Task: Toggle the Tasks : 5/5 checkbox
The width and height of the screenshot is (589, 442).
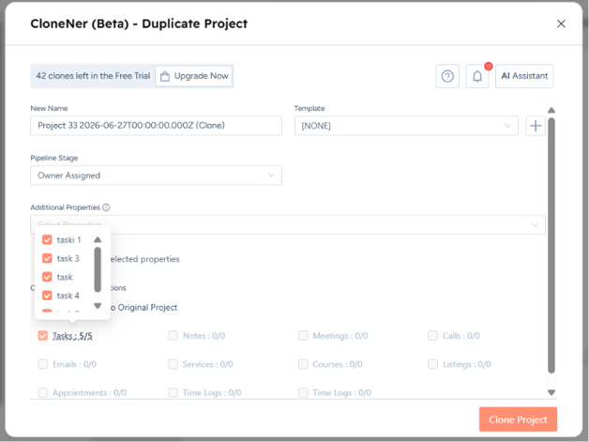Action: pos(43,336)
